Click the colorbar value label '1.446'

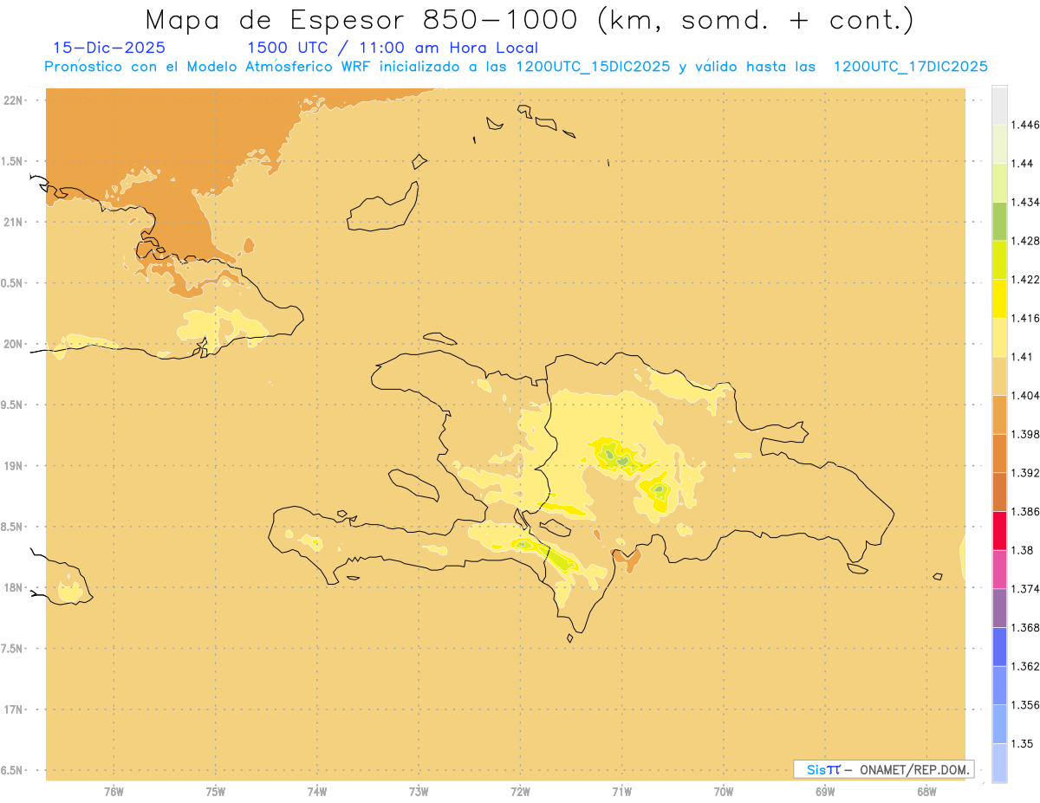tap(1025, 125)
